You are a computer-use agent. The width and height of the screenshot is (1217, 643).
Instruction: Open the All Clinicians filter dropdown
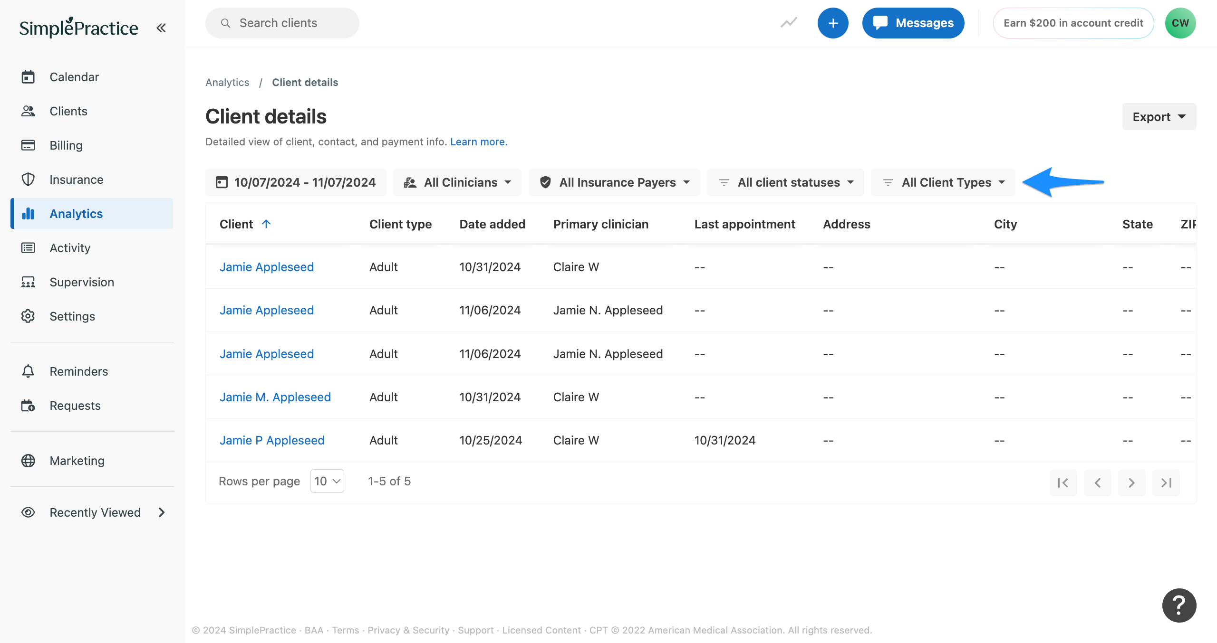pyautogui.click(x=457, y=182)
